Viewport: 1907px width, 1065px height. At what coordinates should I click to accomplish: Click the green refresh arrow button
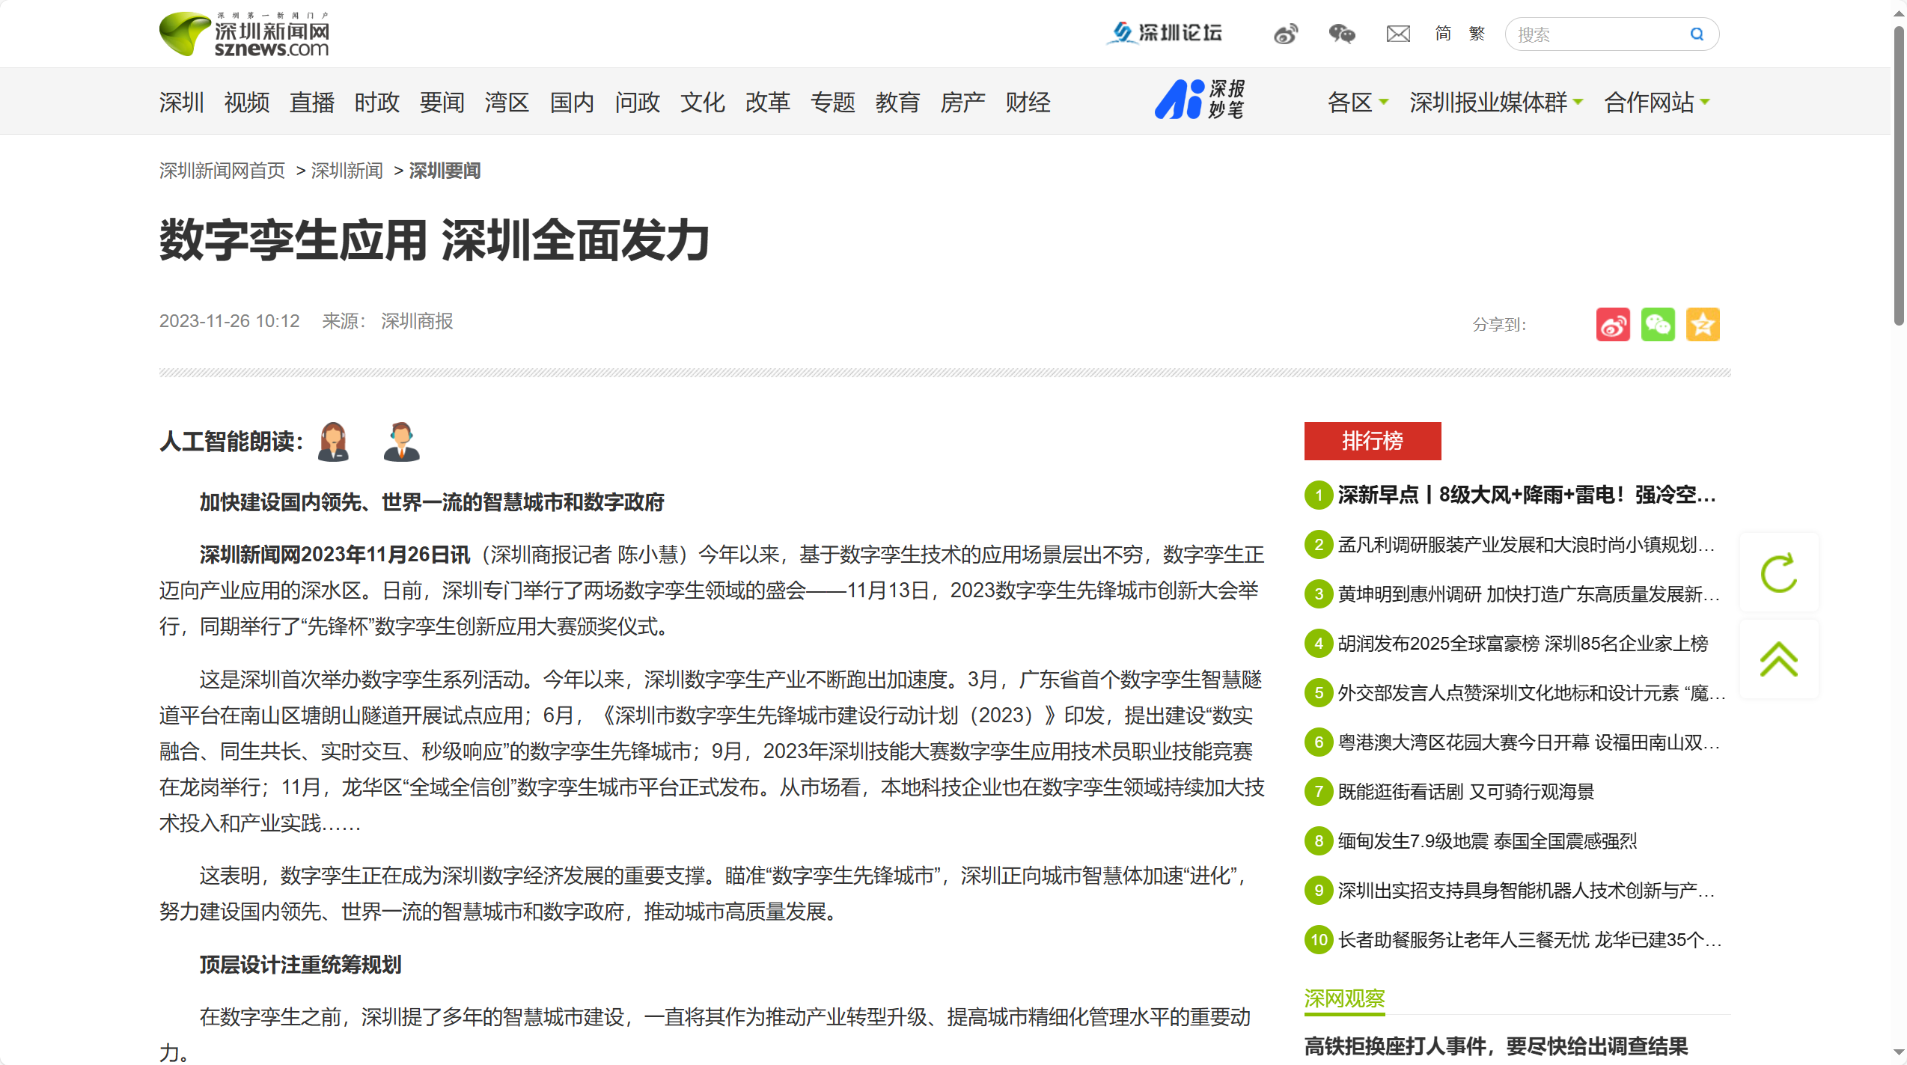tap(1779, 573)
